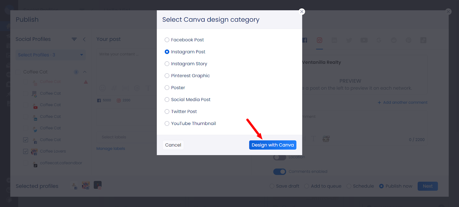
Task: Open the emoji picker in post editor
Action: tap(102, 88)
